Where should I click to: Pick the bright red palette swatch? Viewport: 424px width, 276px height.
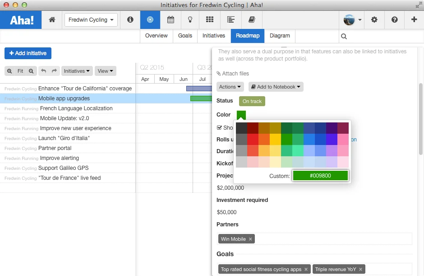[x=253, y=139]
